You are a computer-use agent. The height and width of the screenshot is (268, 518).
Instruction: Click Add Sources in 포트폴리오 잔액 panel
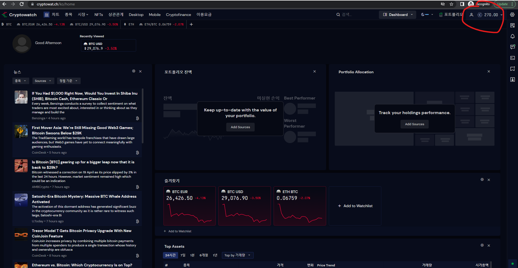pyautogui.click(x=240, y=127)
